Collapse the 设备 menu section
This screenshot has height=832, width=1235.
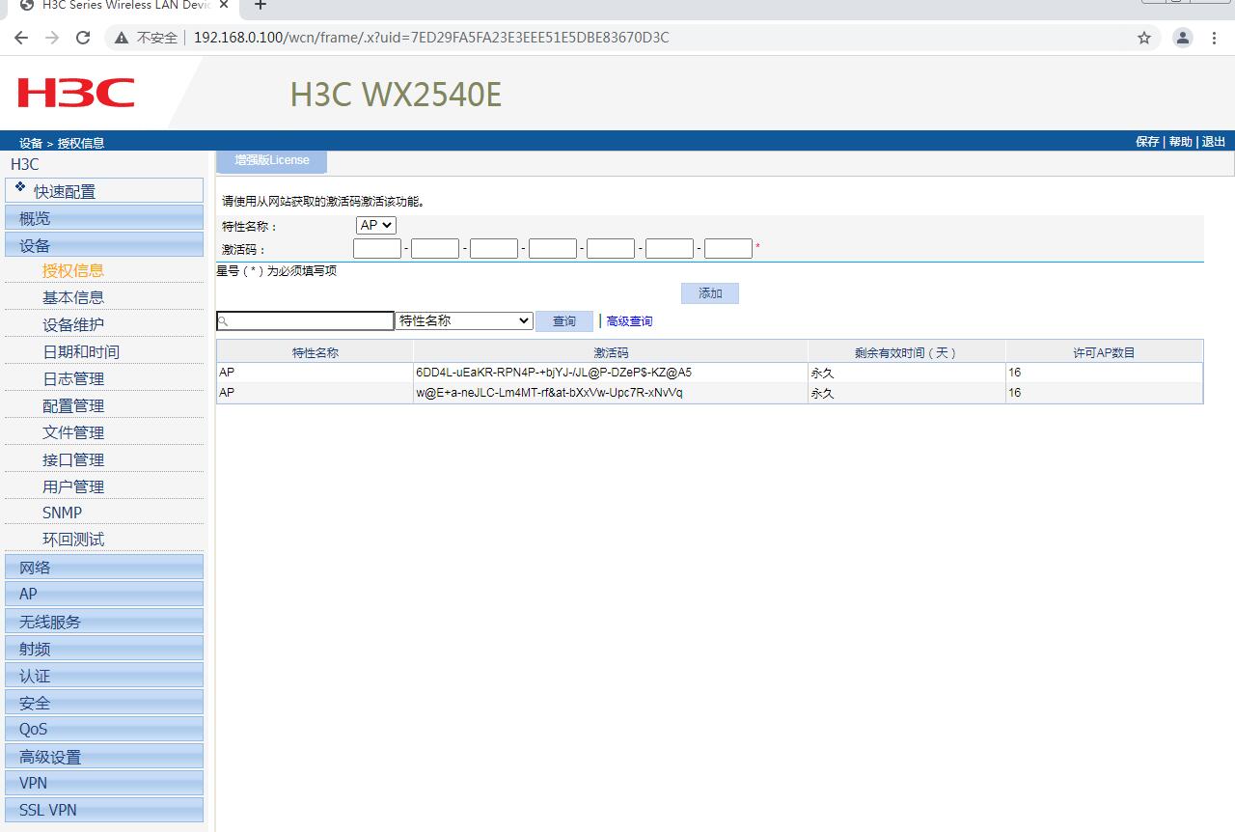(x=104, y=245)
